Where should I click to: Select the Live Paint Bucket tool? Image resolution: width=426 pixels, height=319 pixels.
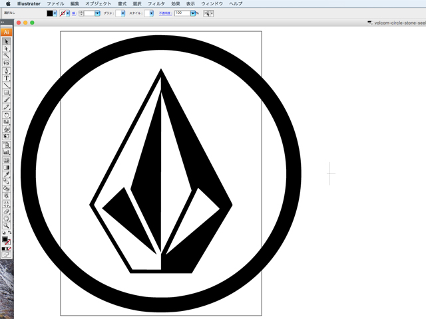click(x=6, y=189)
